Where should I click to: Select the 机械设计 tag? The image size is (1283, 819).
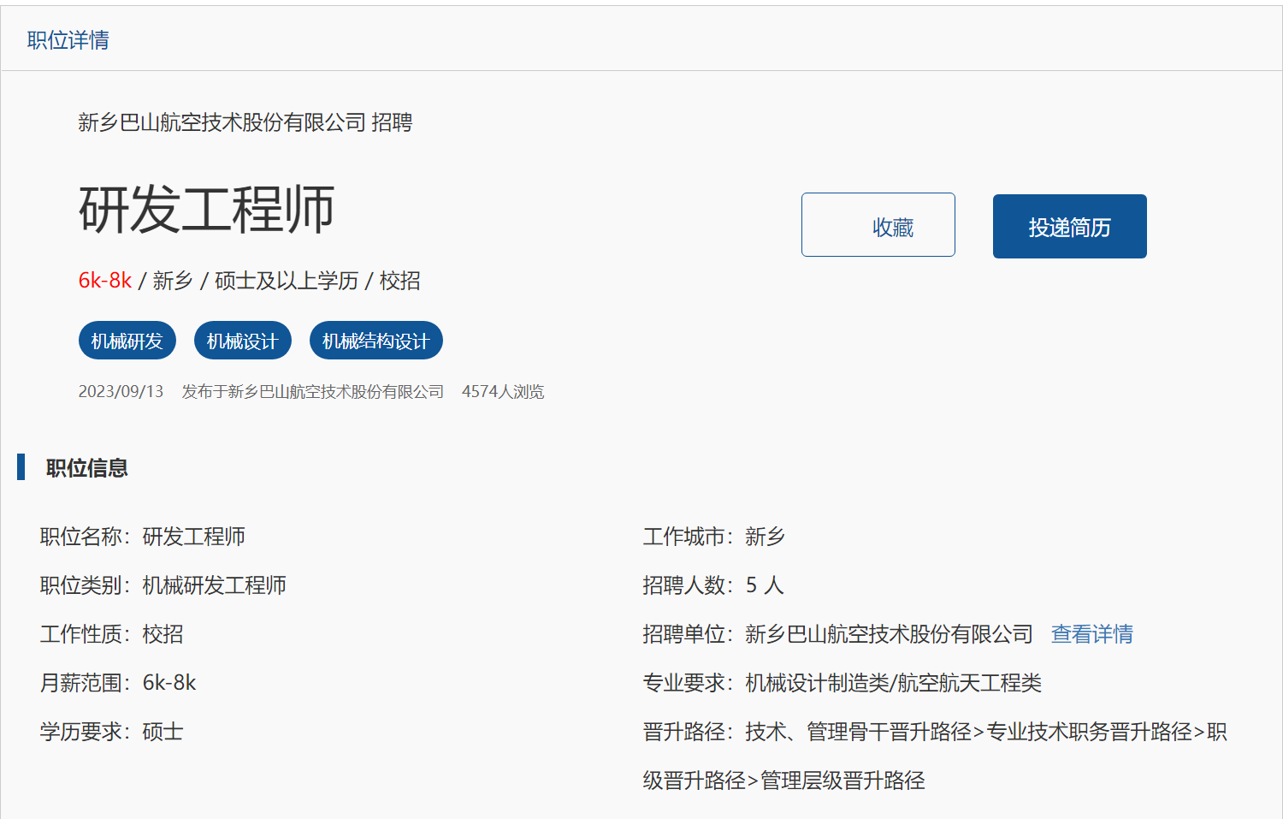(242, 341)
